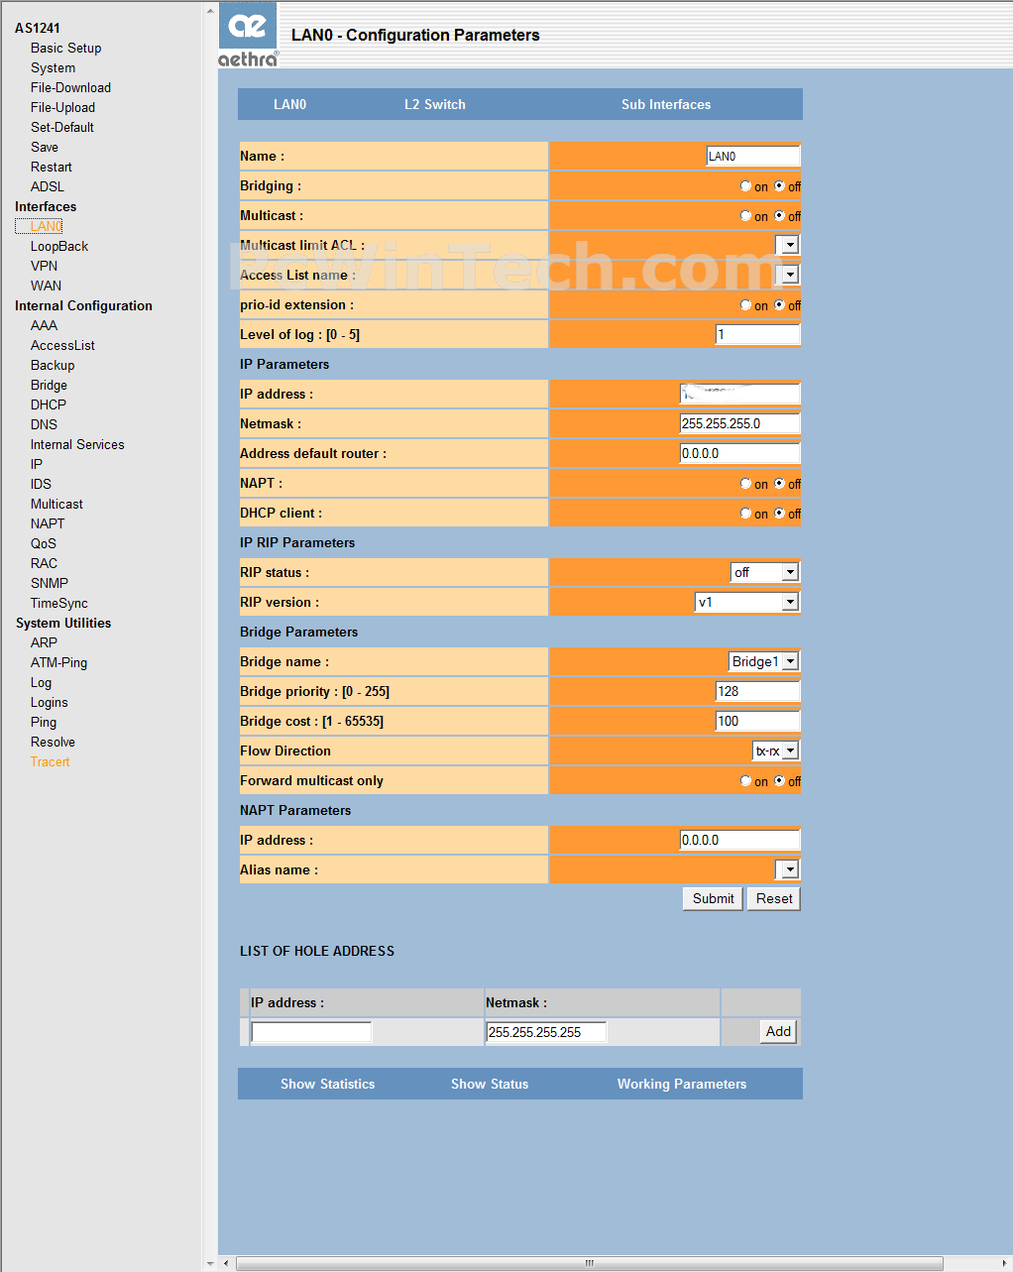This screenshot has width=1013, height=1272.
Task: Open the Sub Interfaces tab
Action: tap(666, 104)
